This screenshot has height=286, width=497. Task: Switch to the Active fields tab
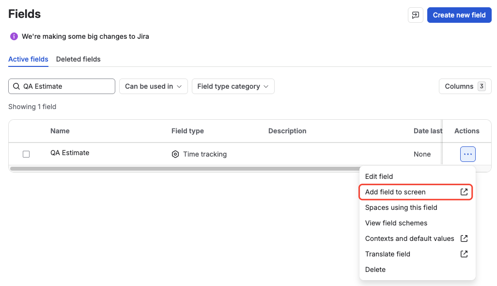point(28,59)
